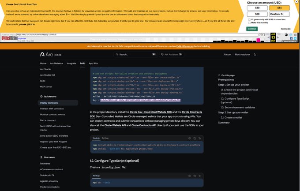This screenshot has width=300, height=191.
Task: Click the search magnifier icon
Action: 117,55
